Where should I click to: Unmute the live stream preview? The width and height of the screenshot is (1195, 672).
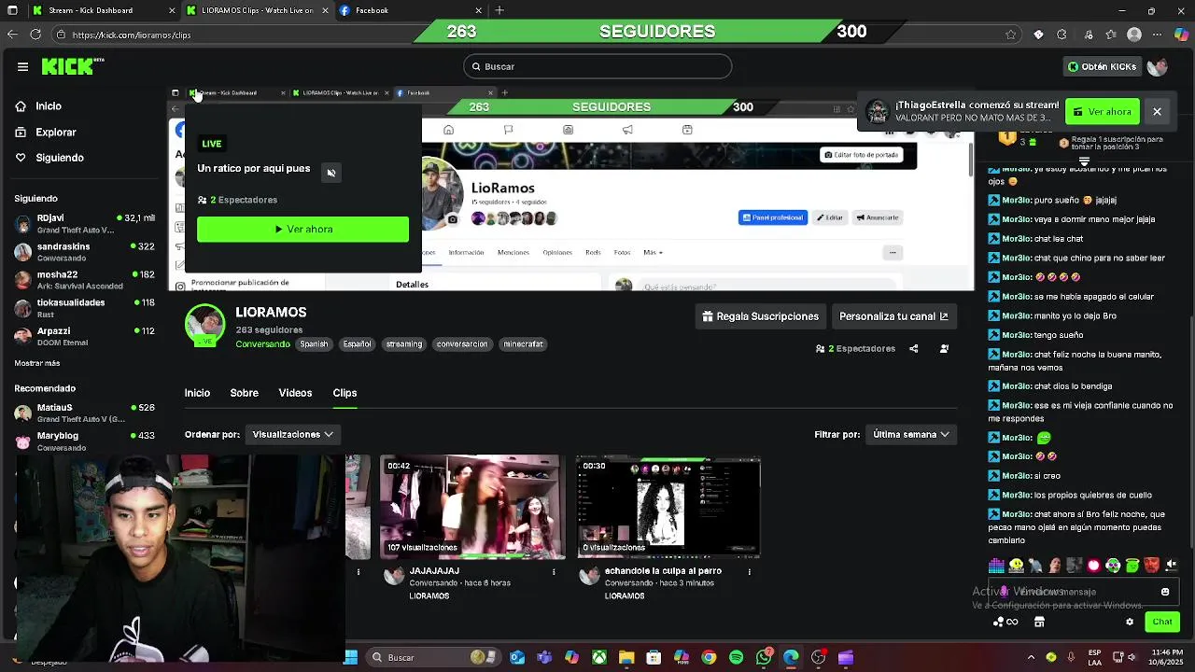tap(330, 173)
